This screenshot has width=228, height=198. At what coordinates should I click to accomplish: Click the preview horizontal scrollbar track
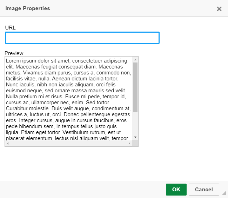pos(68,143)
